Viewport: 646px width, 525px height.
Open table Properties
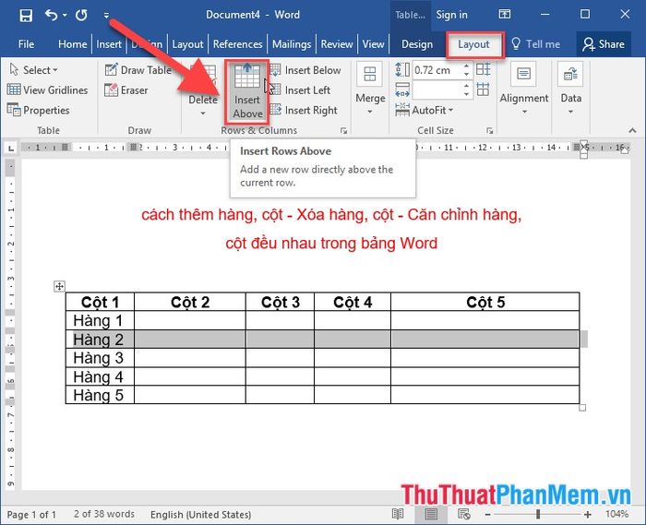[x=39, y=110]
